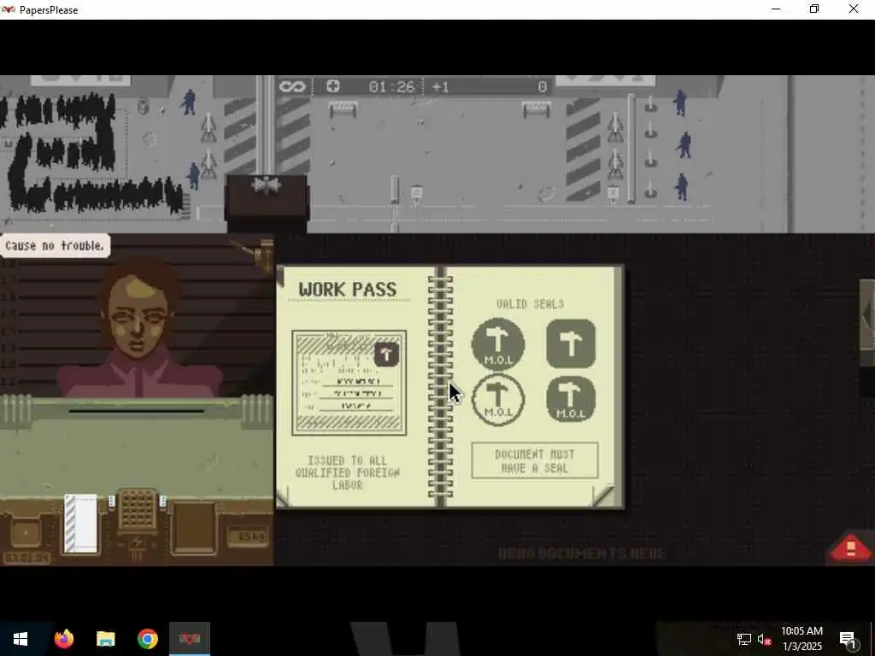Open the taskbar clock and date
Screen dimensions: 875x656
(802, 639)
